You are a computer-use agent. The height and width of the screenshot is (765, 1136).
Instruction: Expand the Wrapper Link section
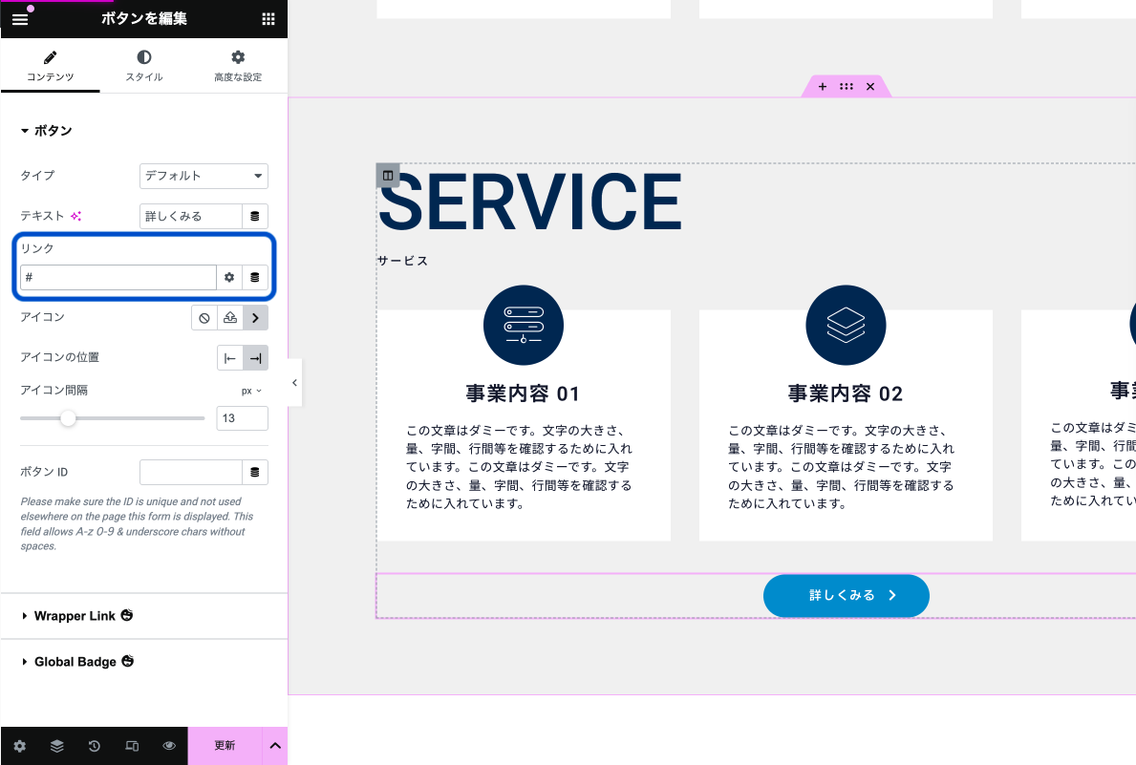pyautogui.click(x=75, y=616)
